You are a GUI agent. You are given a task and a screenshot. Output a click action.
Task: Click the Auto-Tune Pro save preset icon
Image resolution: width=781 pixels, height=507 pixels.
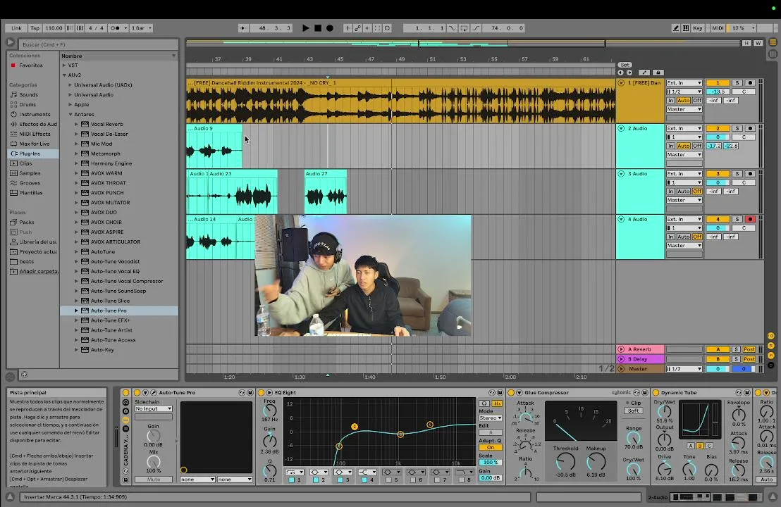(x=250, y=392)
